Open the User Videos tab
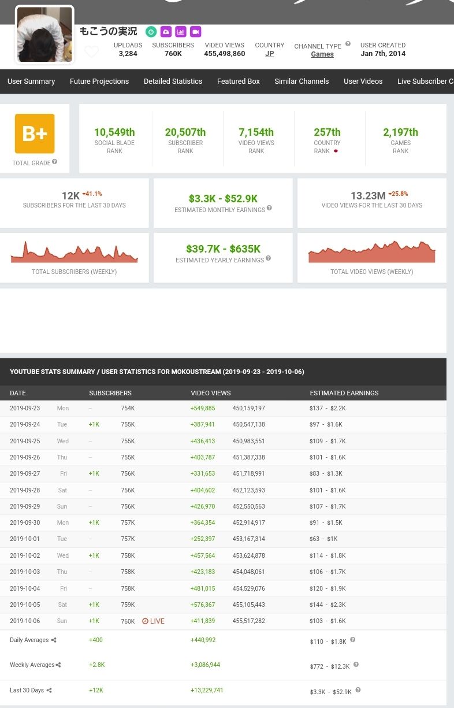 [363, 81]
